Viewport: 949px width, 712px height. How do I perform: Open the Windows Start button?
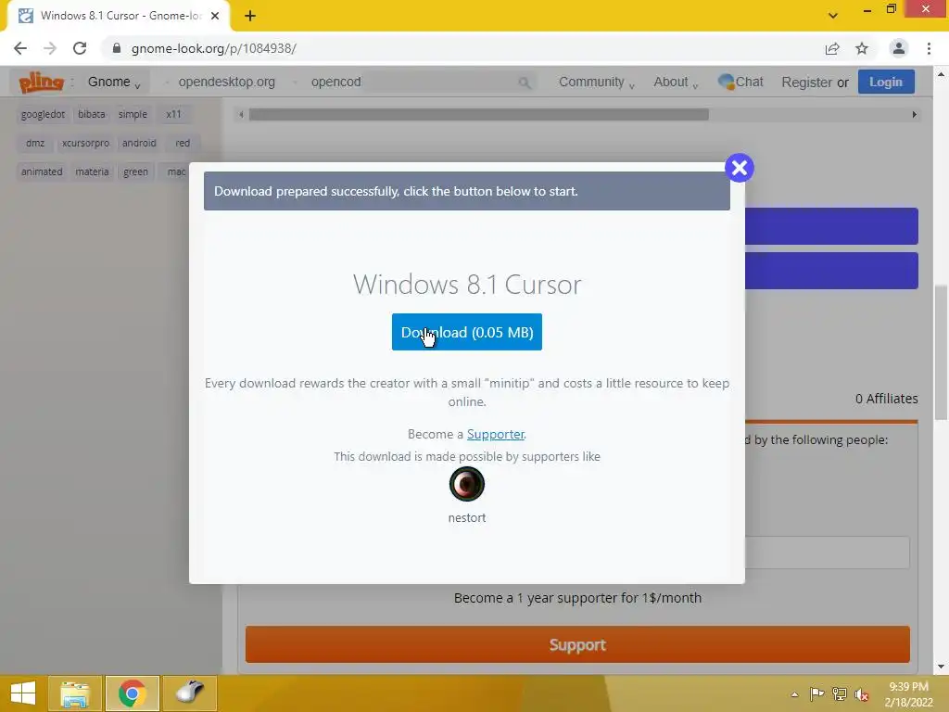(23, 693)
